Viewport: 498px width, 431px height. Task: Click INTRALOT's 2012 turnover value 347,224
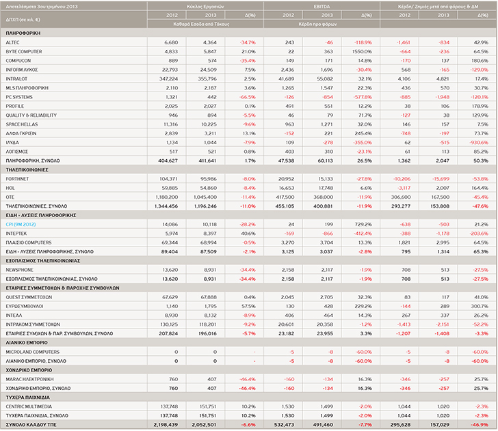169,79
